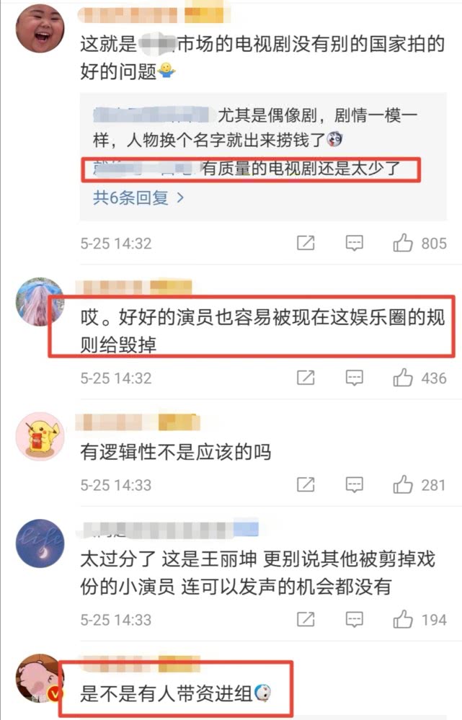Share the 王丽坤 comment with 194 likes
Image resolution: width=462 pixels, height=720 pixels.
point(306,620)
